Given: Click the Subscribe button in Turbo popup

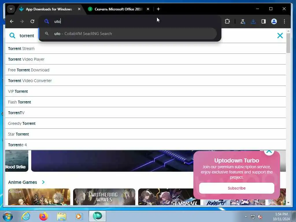Looking at the screenshot, I should click(236, 188).
